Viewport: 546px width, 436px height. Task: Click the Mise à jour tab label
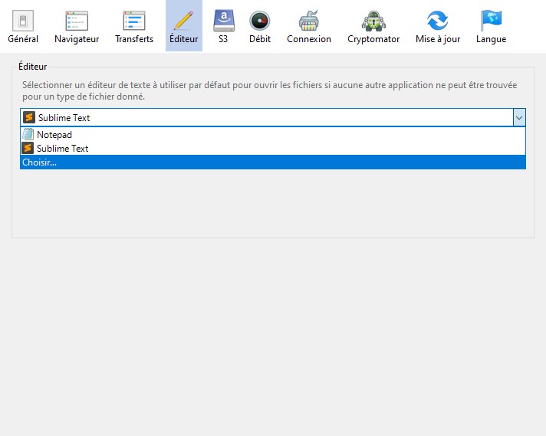click(438, 39)
